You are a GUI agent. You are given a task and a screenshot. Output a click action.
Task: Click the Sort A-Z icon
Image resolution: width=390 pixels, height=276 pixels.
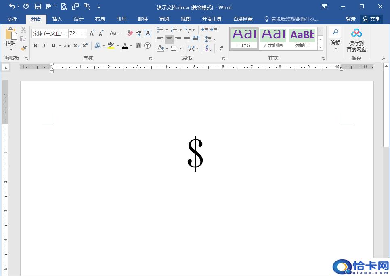pyautogui.click(x=208, y=48)
